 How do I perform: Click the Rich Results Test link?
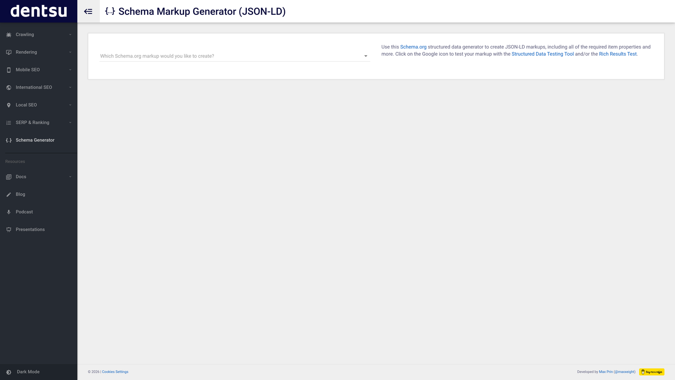click(x=618, y=54)
